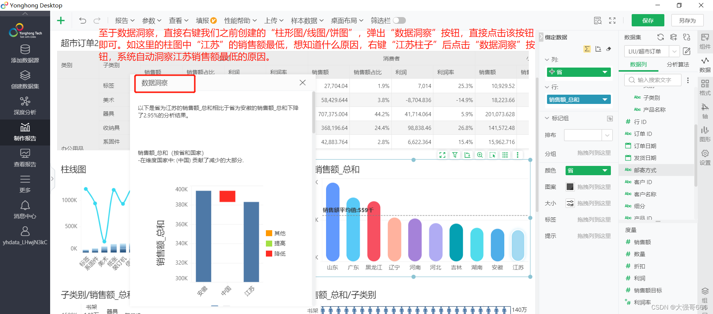Click the 图案 color swatch
The width and height of the screenshot is (713, 314).
(x=570, y=187)
